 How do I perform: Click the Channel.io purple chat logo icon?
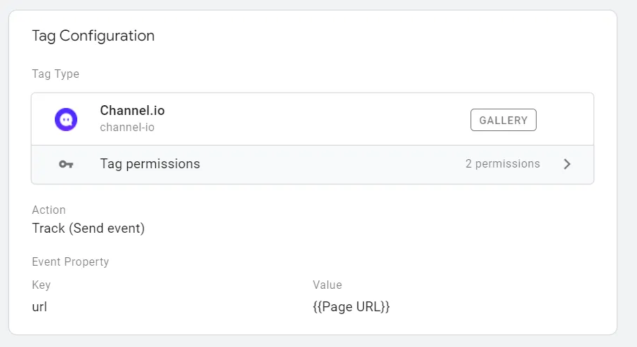pos(66,119)
